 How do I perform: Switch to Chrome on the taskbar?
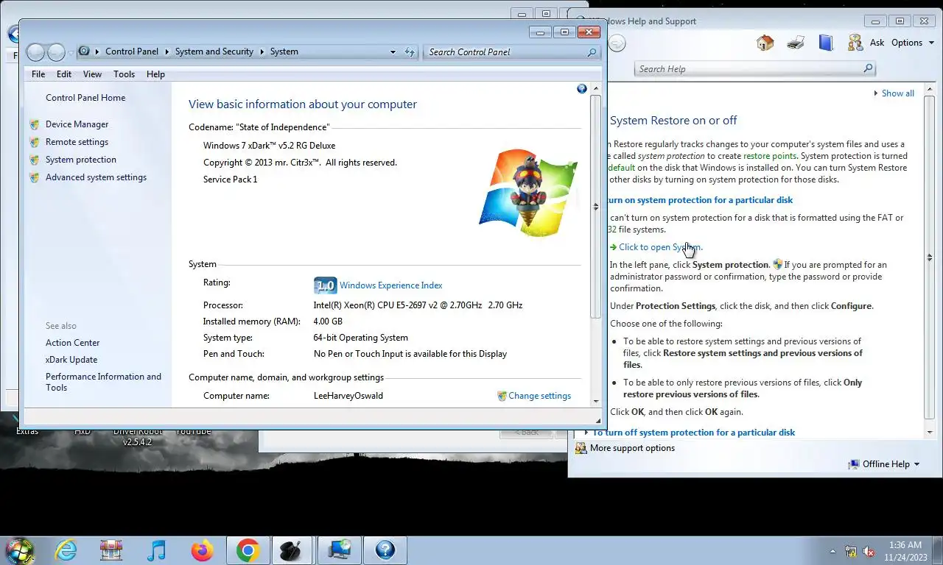pos(248,550)
